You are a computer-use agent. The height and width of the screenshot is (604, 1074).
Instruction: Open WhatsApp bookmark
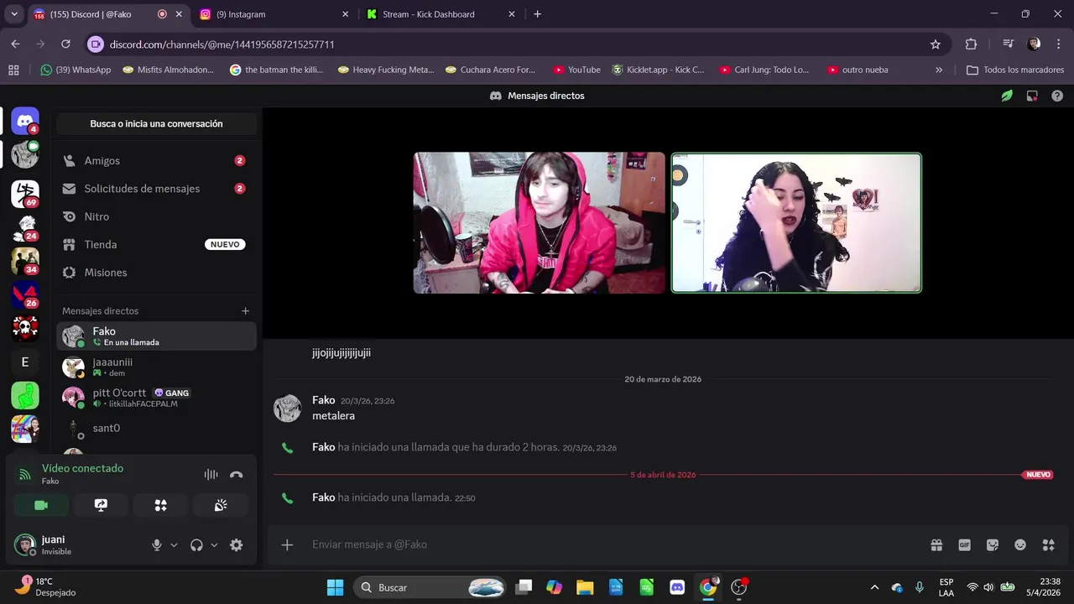[76, 70]
